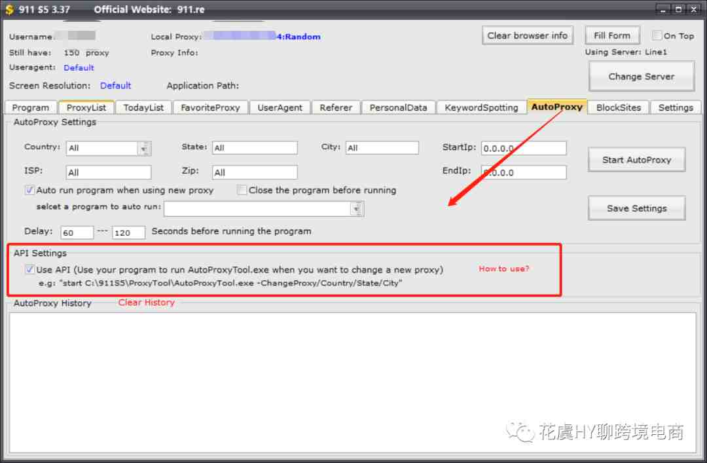This screenshot has width=707, height=463.
Task: Click the Change Server button
Action: tap(641, 76)
